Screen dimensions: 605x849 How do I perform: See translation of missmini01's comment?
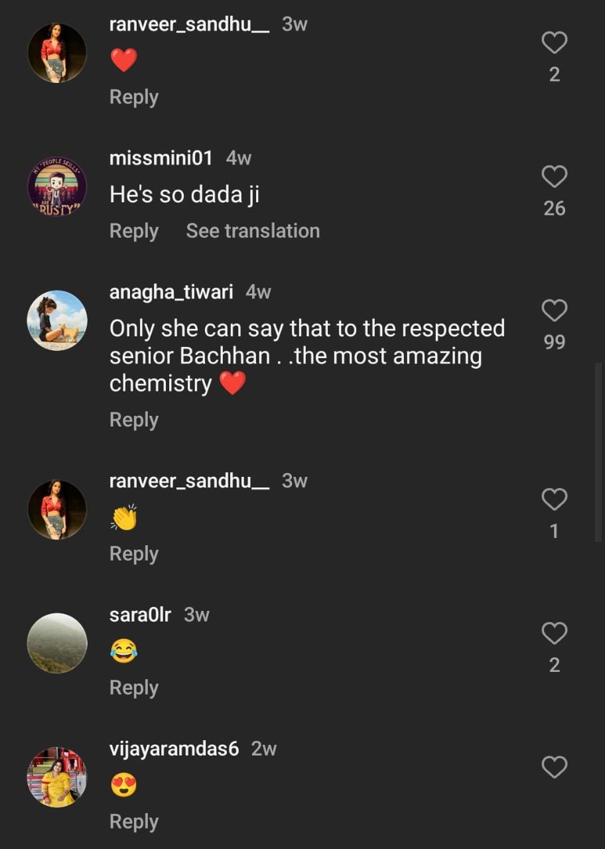253,231
